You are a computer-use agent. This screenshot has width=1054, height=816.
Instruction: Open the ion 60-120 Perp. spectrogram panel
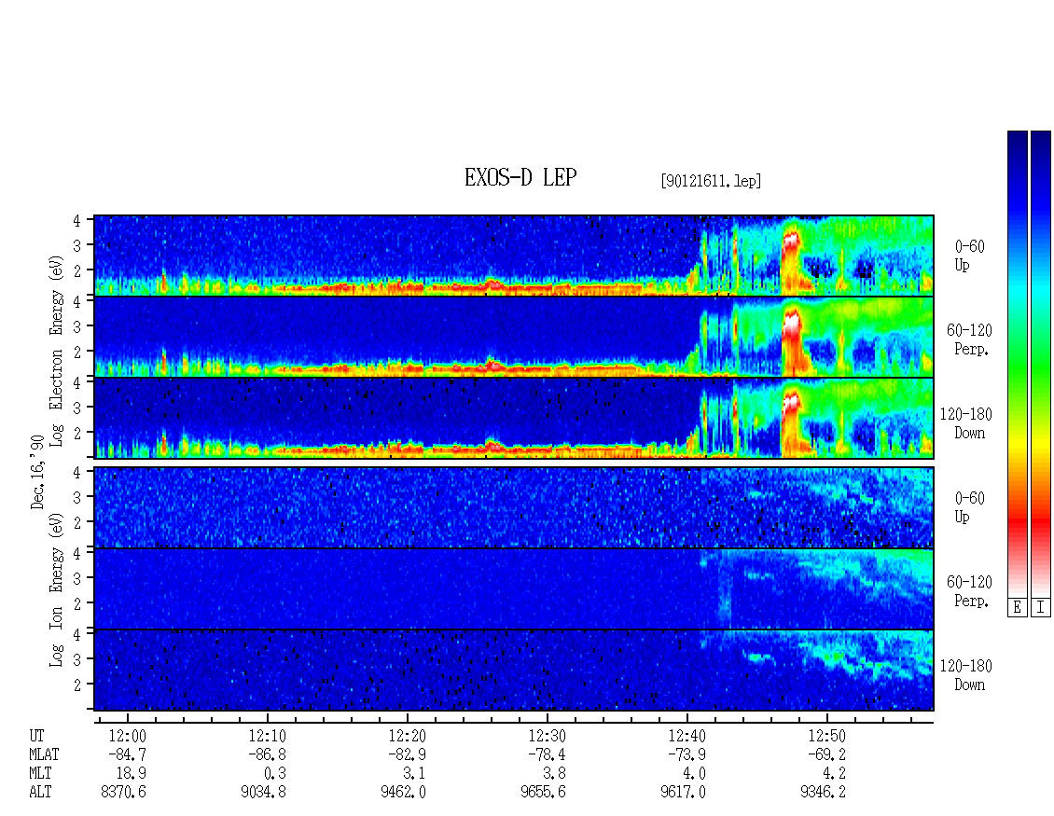click(514, 588)
